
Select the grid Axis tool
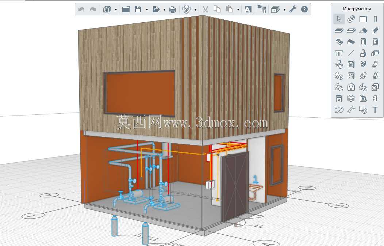[351, 19]
